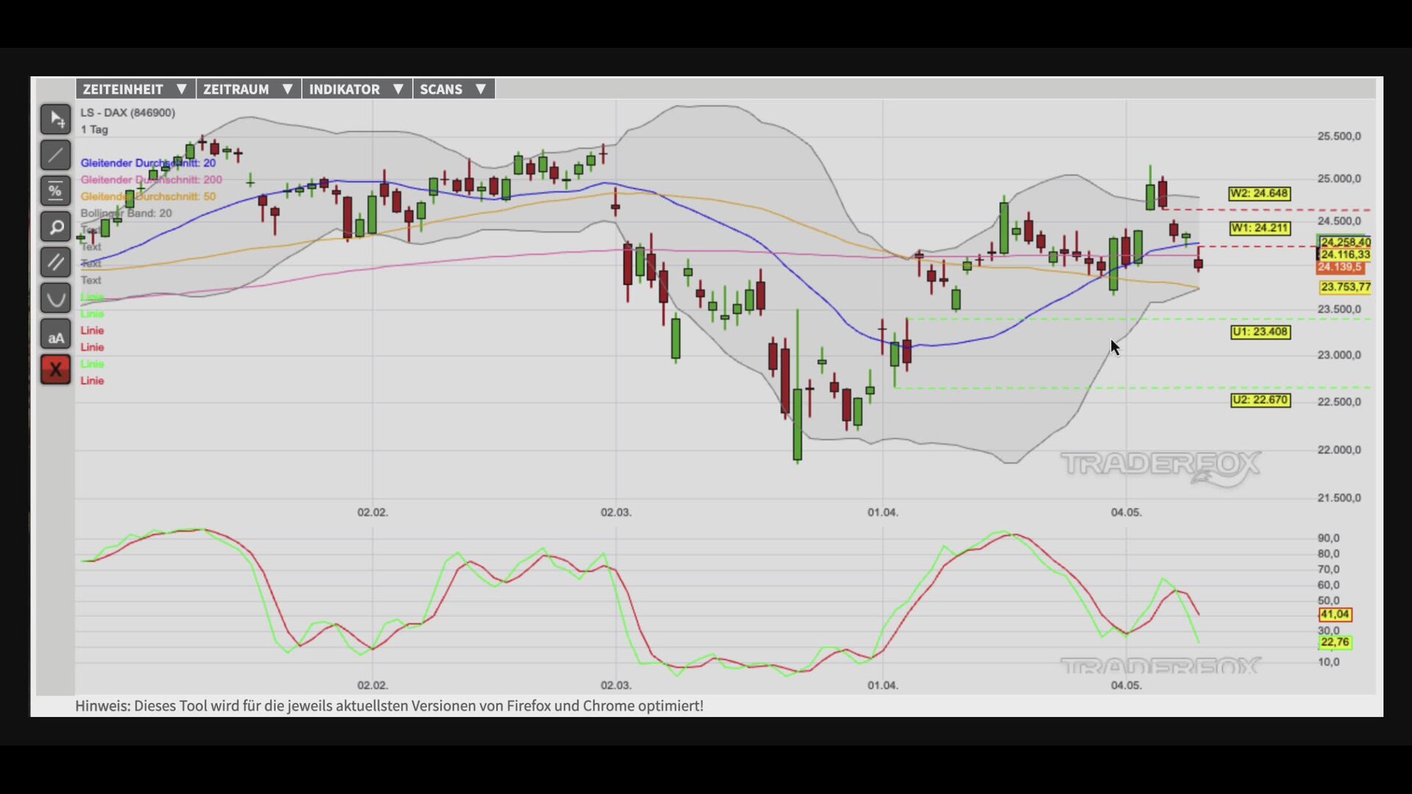
Task: Click the 22,76 stochastic value tag
Action: (x=1335, y=643)
